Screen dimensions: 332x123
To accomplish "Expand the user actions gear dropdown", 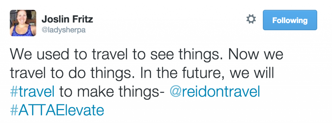I will (251, 20).
